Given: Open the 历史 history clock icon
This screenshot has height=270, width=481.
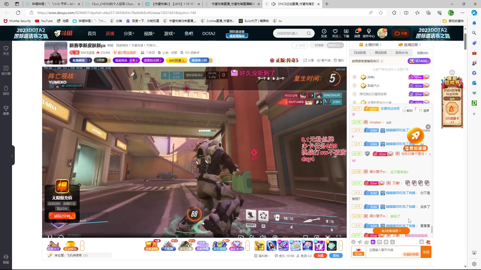Looking at the screenshot, I should [324, 31].
